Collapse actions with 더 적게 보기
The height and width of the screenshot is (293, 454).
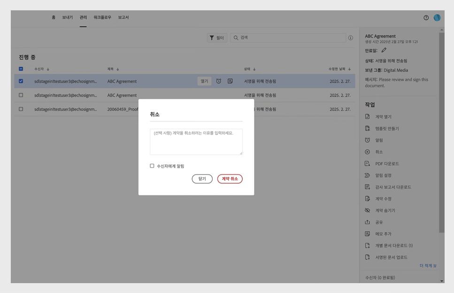[x=428, y=265]
